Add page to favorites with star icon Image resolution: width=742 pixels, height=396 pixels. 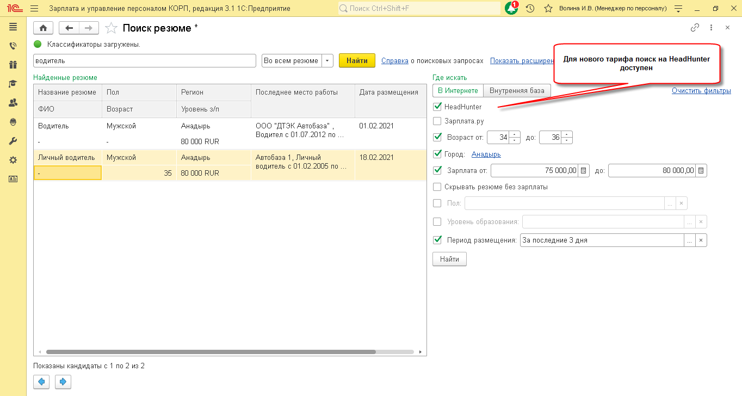111,28
